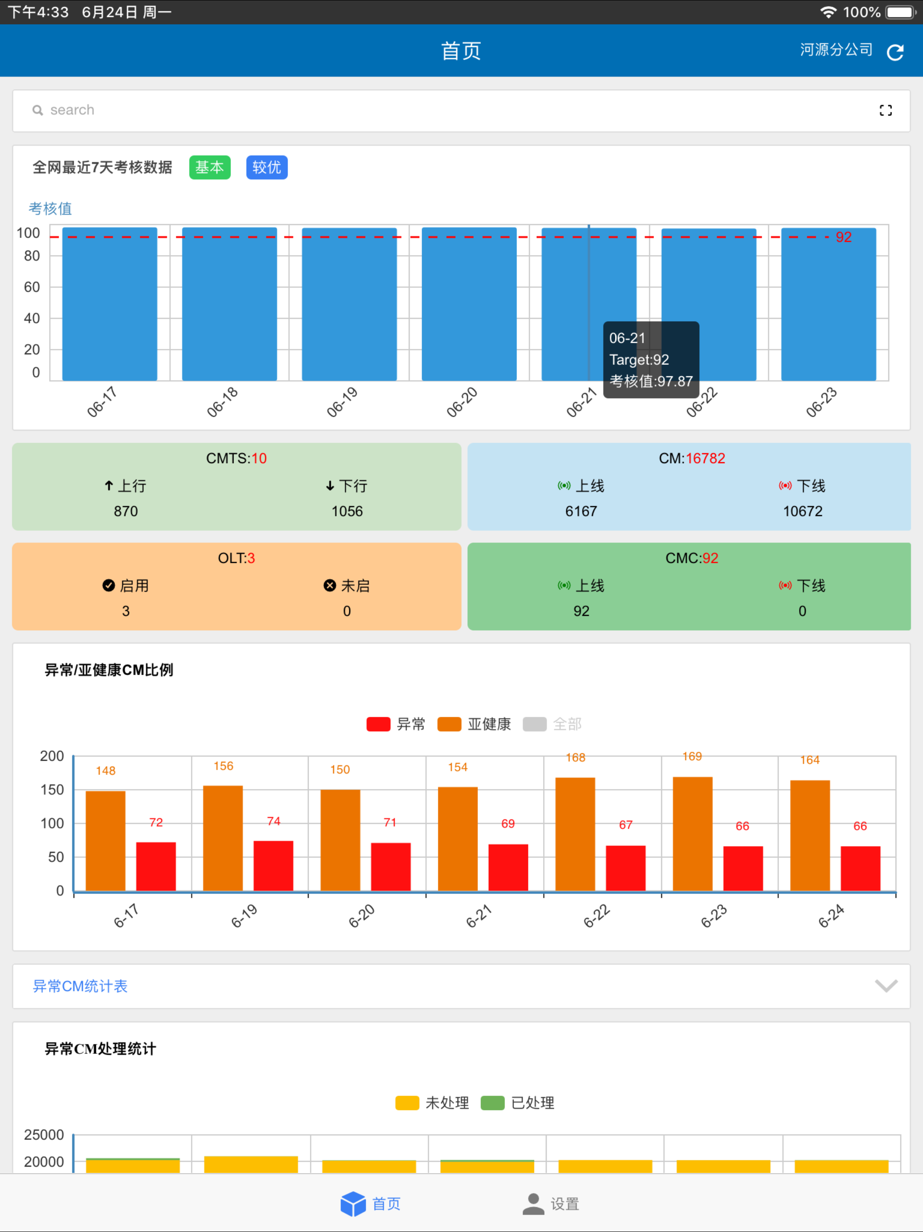Screen dimensions: 923x1232
Task: Toggle the 亚健康 legend series
Action: (x=474, y=724)
